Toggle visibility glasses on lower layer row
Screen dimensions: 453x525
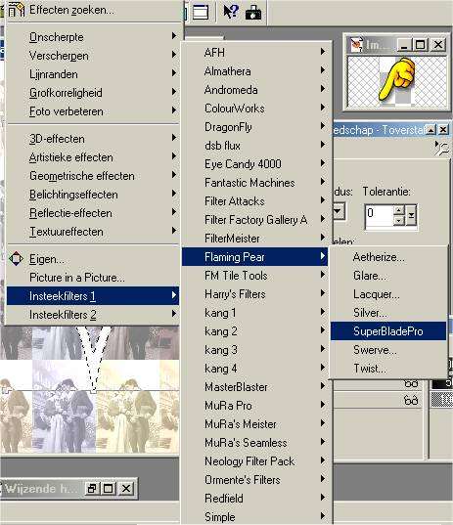(411, 400)
